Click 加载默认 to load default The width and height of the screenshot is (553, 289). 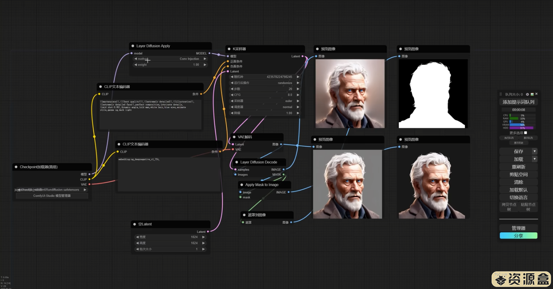click(x=519, y=190)
